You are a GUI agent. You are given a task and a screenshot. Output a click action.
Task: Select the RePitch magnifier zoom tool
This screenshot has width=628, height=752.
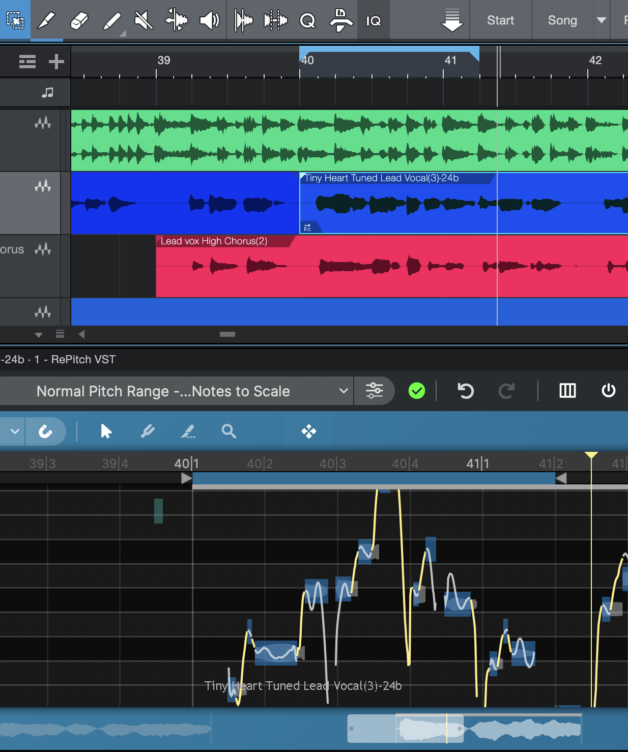pos(229,431)
